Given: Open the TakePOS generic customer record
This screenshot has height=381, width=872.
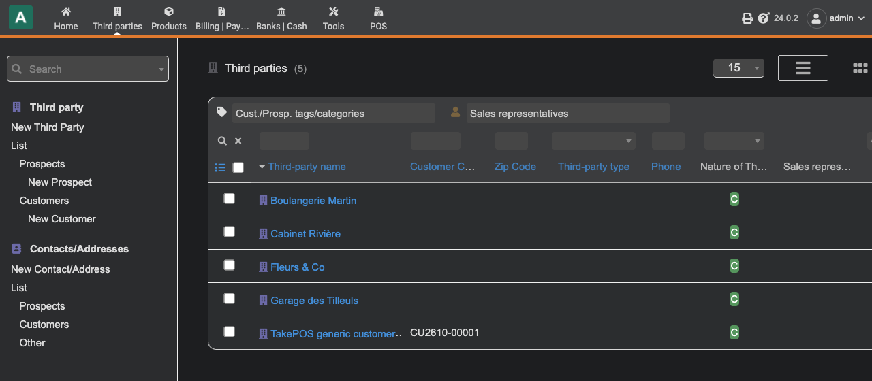Looking at the screenshot, I should tap(332, 334).
